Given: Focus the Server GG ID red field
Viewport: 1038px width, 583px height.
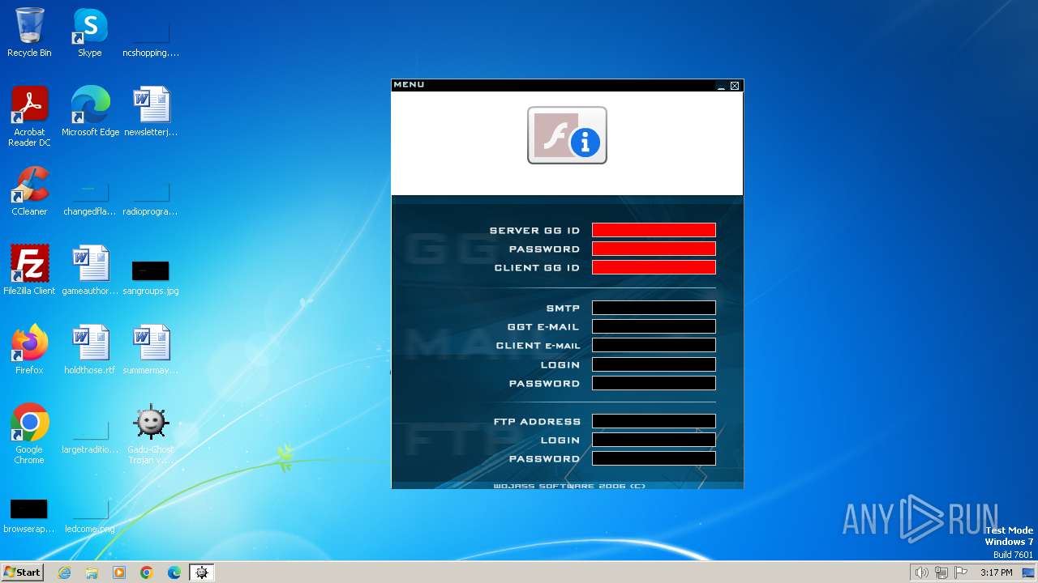Looking at the screenshot, I should click(x=654, y=230).
